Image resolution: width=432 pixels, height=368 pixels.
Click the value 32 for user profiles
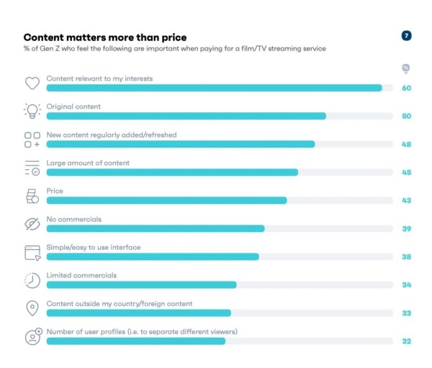tap(406, 341)
